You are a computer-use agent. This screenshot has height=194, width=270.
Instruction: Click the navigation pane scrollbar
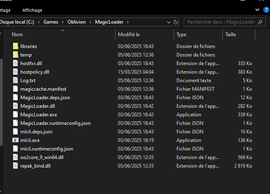coord(1,102)
